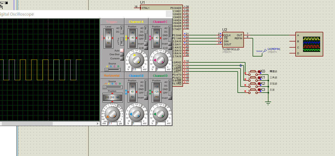335x156 pixels.
Task: Click the 正弦波 label next to K2
Action: click(x=273, y=84)
